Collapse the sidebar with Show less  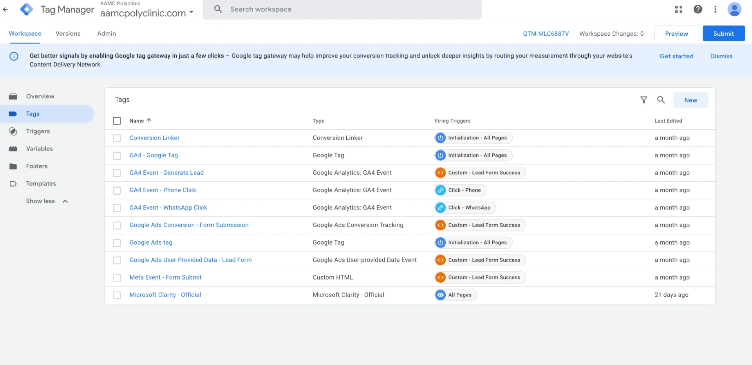[47, 201]
